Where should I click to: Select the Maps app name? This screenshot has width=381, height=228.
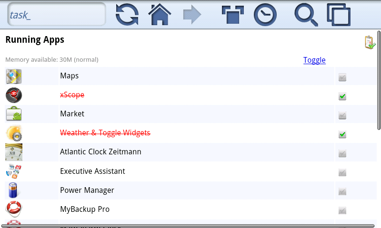pos(69,76)
